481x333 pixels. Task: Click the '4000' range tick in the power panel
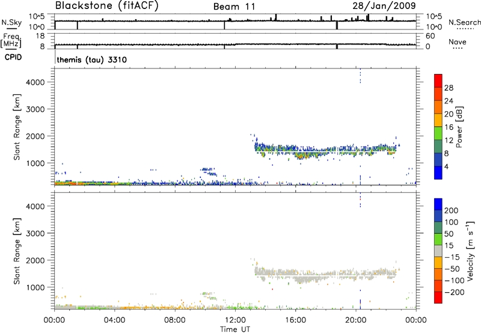[35, 82]
